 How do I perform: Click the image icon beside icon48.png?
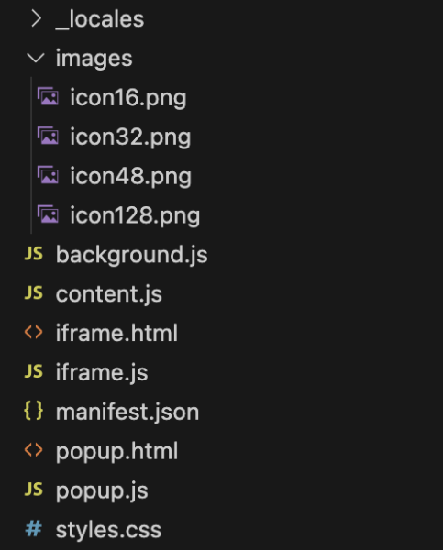(x=48, y=175)
